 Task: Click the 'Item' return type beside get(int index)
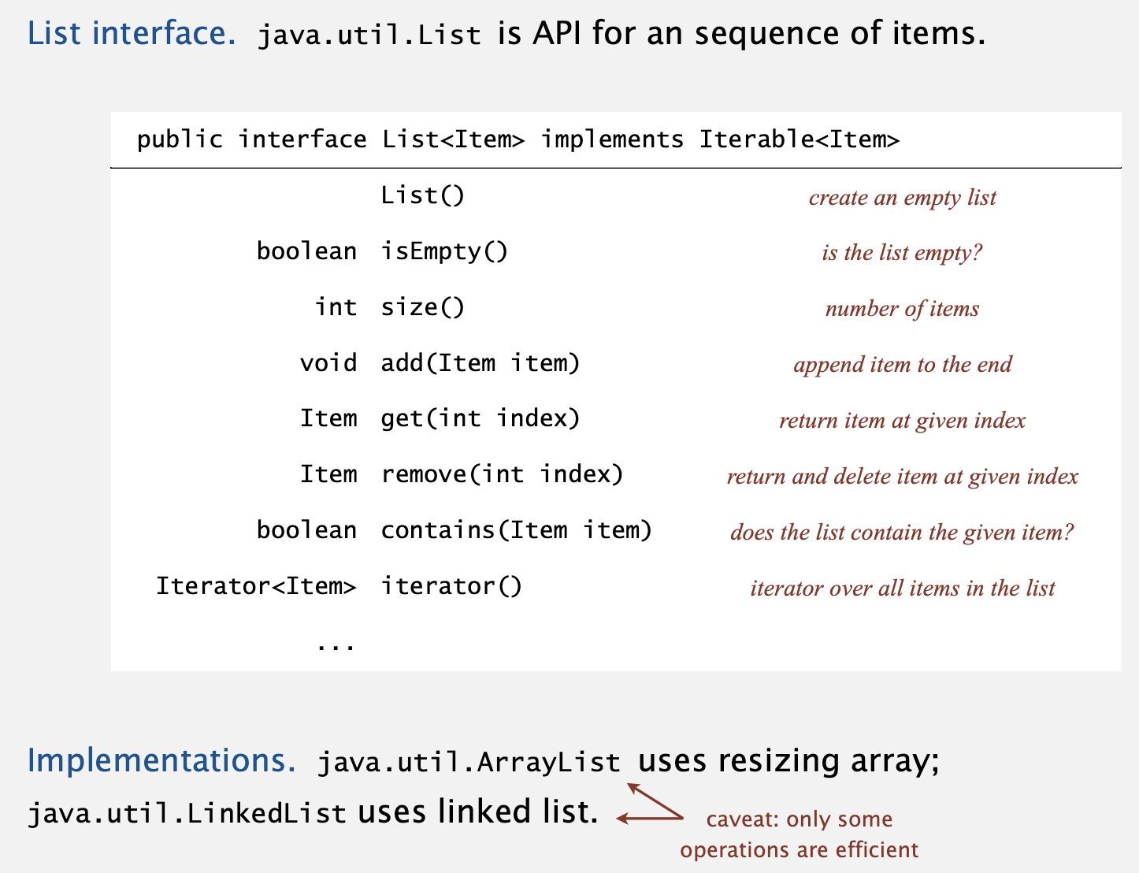click(328, 418)
